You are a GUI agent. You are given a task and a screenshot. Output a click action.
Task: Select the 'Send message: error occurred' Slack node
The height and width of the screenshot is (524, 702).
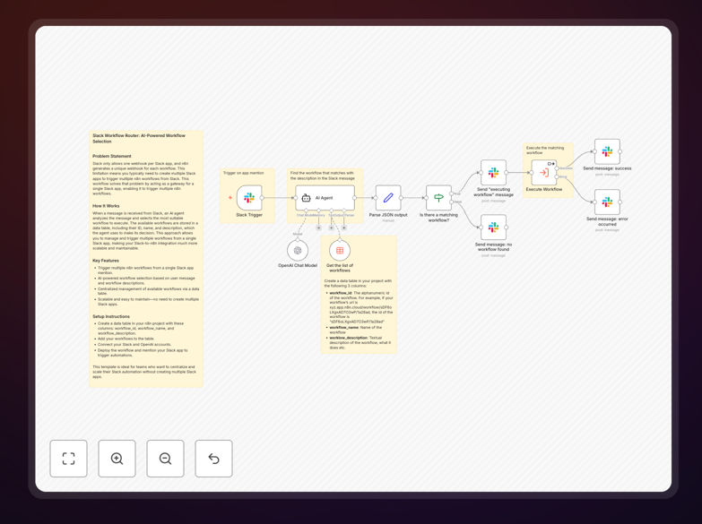tap(607, 202)
